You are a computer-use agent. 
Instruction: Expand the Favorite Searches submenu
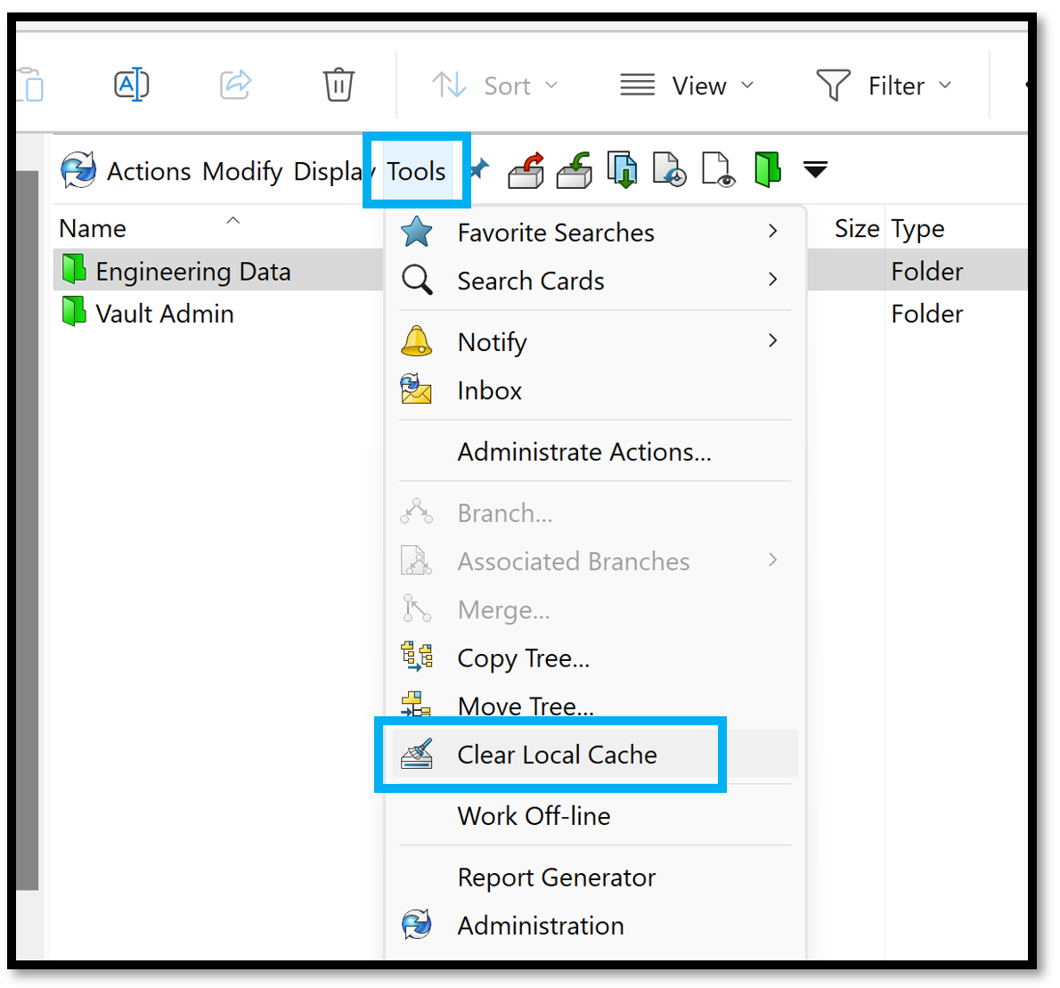[555, 233]
